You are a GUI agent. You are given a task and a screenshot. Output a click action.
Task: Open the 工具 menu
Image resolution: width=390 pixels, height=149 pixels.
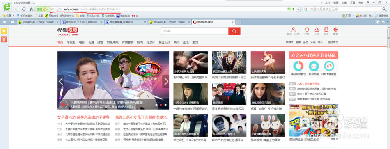tap(353, 2)
